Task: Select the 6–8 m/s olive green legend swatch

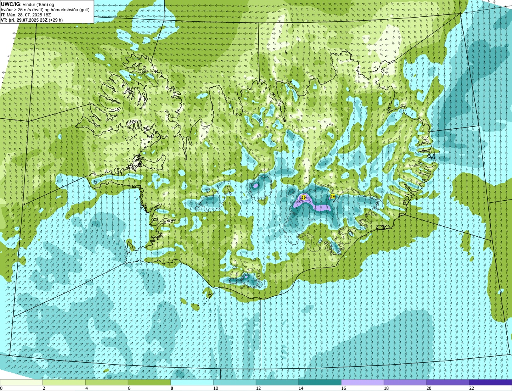Action: point(149,382)
